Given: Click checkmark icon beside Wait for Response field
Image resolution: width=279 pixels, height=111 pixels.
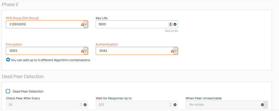Looking at the screenshot, I should click(175, 105).
